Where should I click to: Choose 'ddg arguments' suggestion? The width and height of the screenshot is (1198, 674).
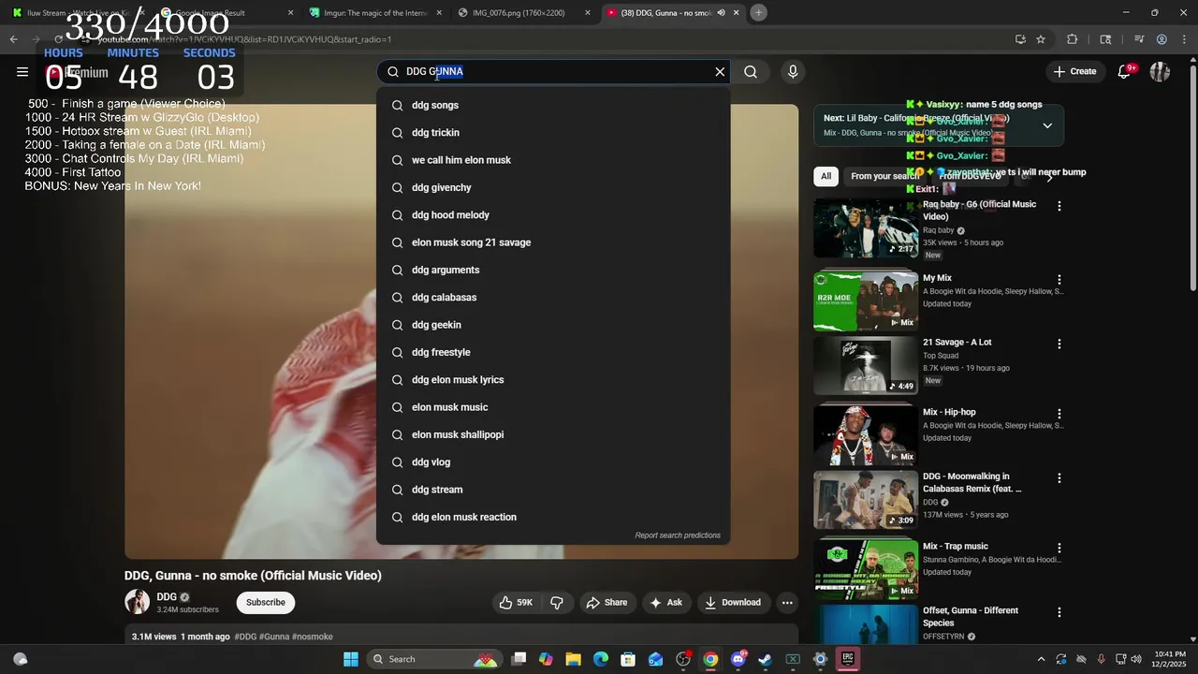point(553,270)
